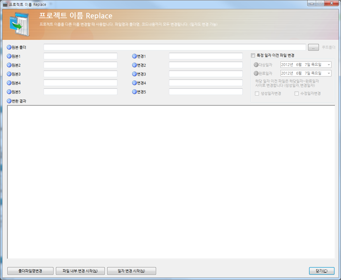Click the check icon next to 변경3
Screen dimensions: 341x280
tap(134, 74)
